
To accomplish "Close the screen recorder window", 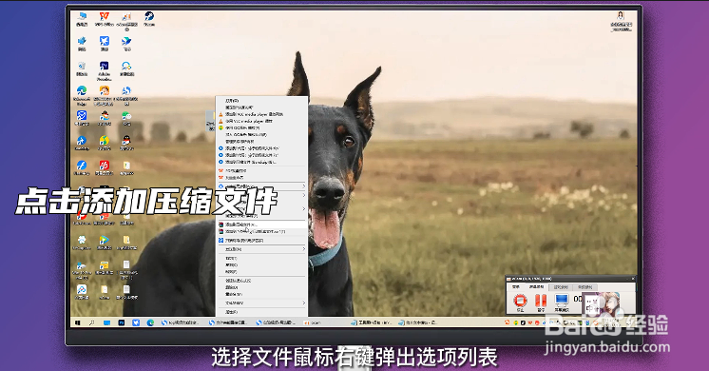I will click(x=633, y=279).
